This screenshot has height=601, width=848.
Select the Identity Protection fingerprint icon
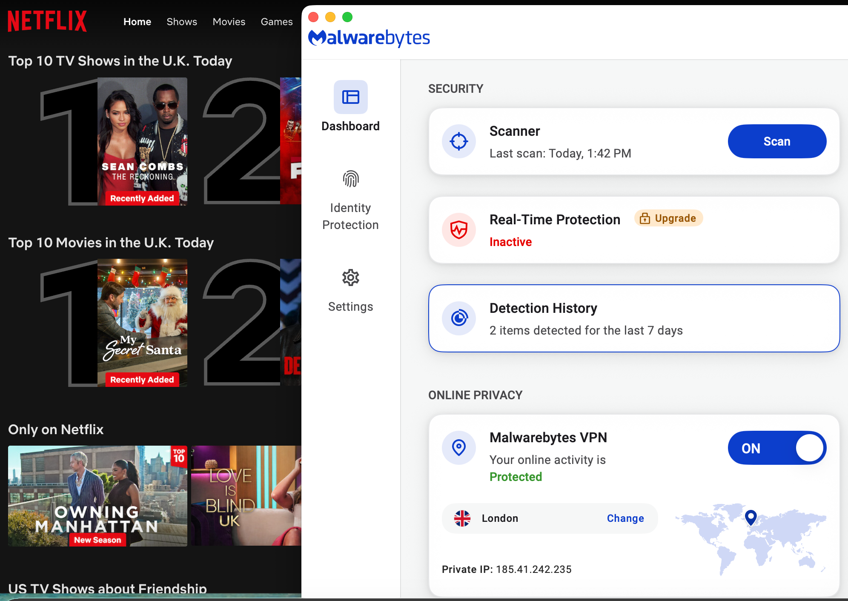click(x=350, y=179)
